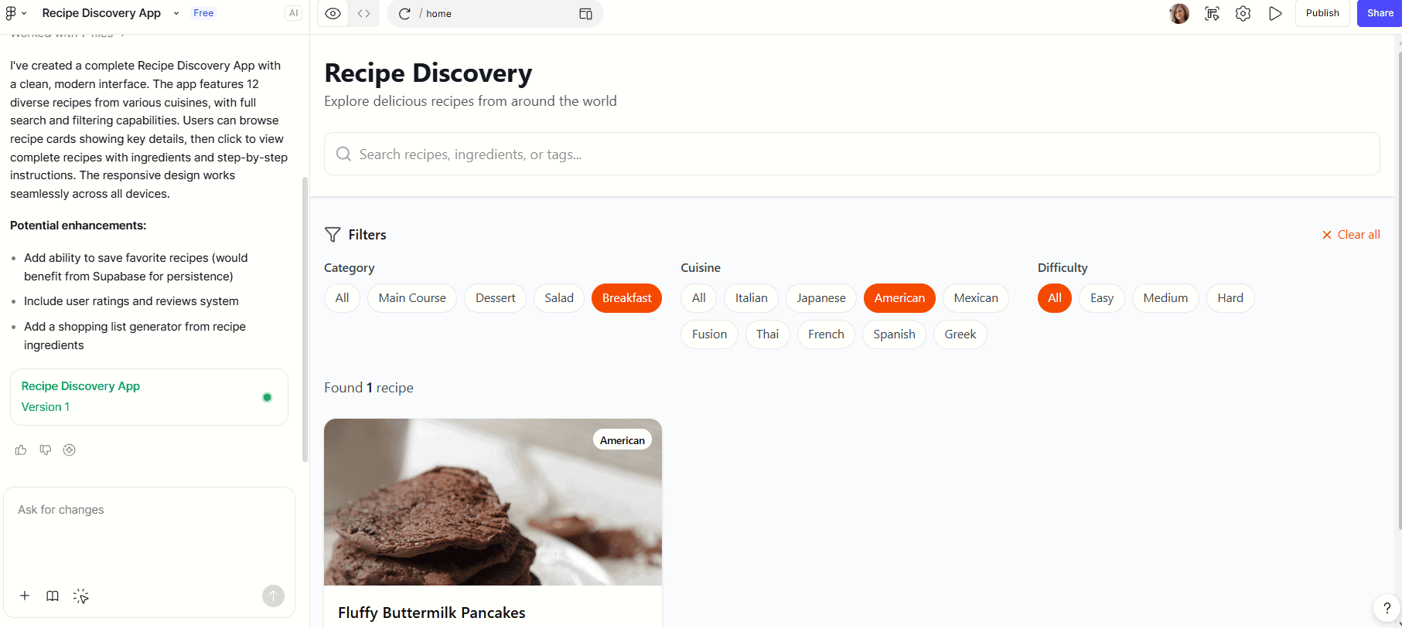This screenshot has width=1402, height=628.
Task: Play the app in presentation mode
Action: point(1275,13)
